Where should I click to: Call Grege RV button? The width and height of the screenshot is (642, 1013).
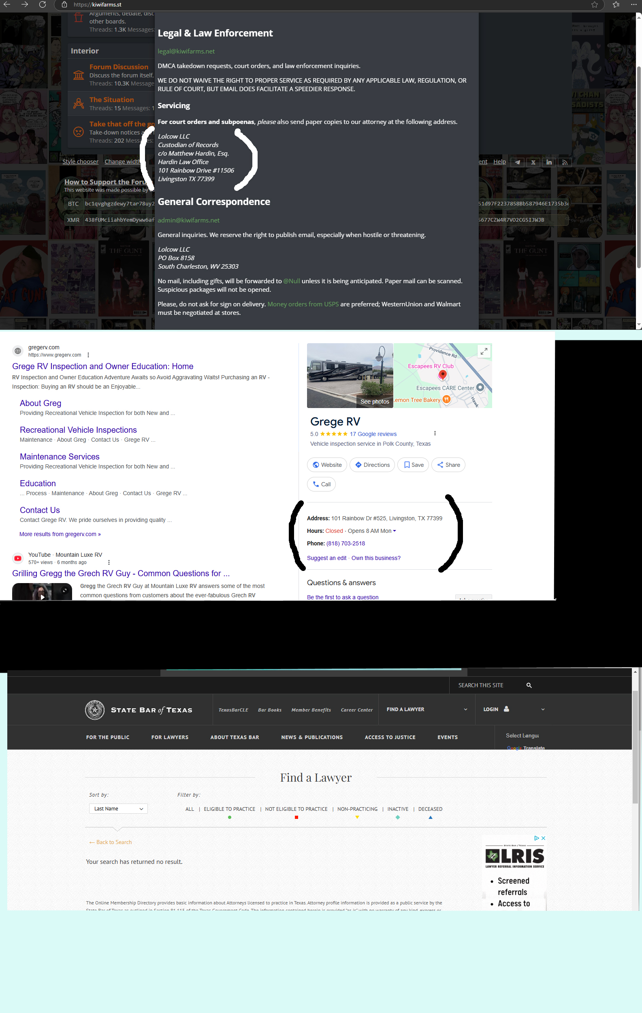[321, 484]
